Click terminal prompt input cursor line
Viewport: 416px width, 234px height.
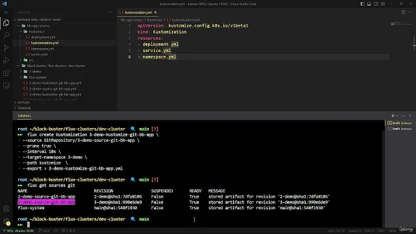29,225
